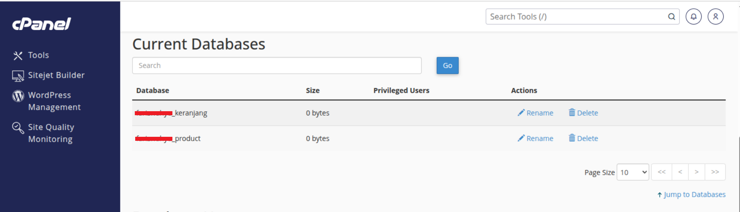This screenshot has width=740, height=212.
Task: Click the WordPress logo icon in sidebar
Action: [x=18, y=96]
